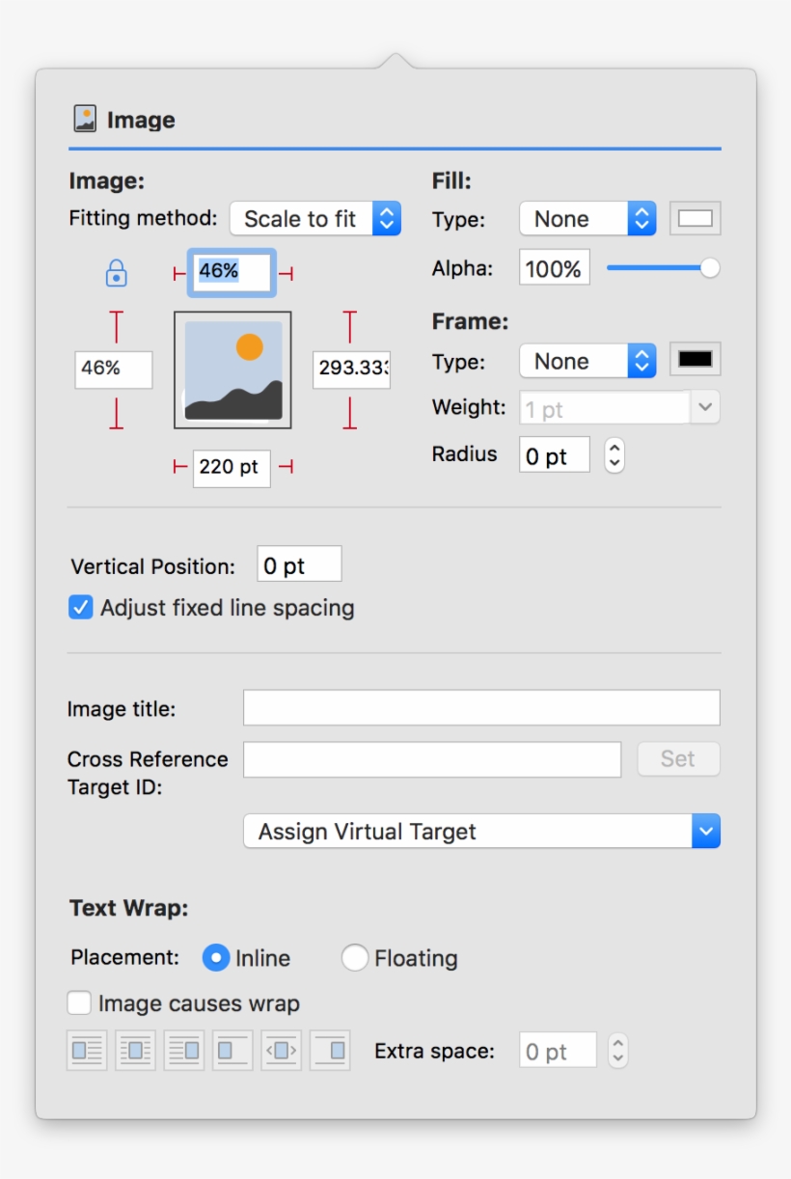Screen dimensions: 791x1179
Task: Select the wrap-right text wrap icon
Action: click(x=87, y=1050)
